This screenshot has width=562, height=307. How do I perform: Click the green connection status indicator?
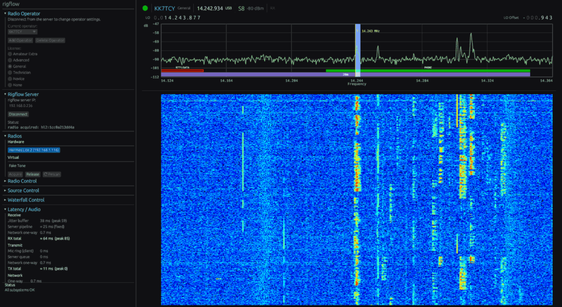click(x=145, y=8)
